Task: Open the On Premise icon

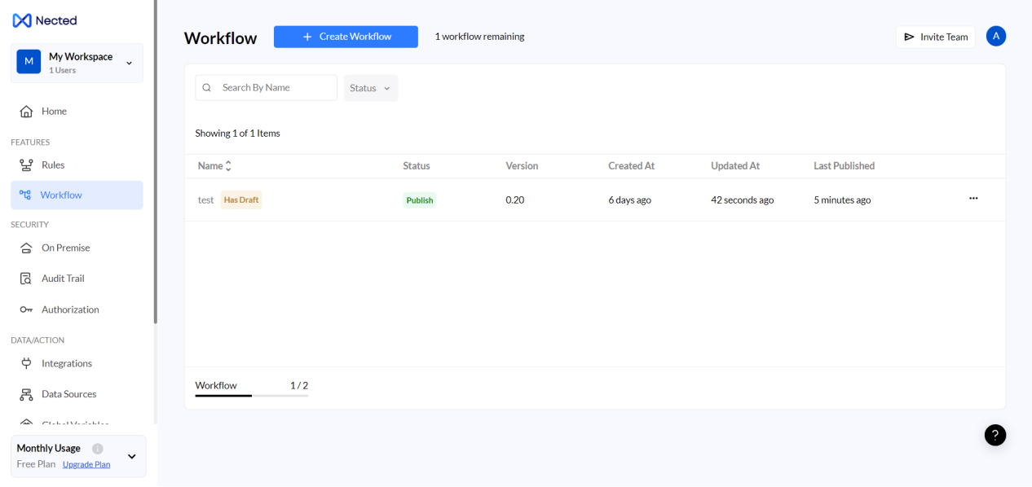Action: click(26, 248)
